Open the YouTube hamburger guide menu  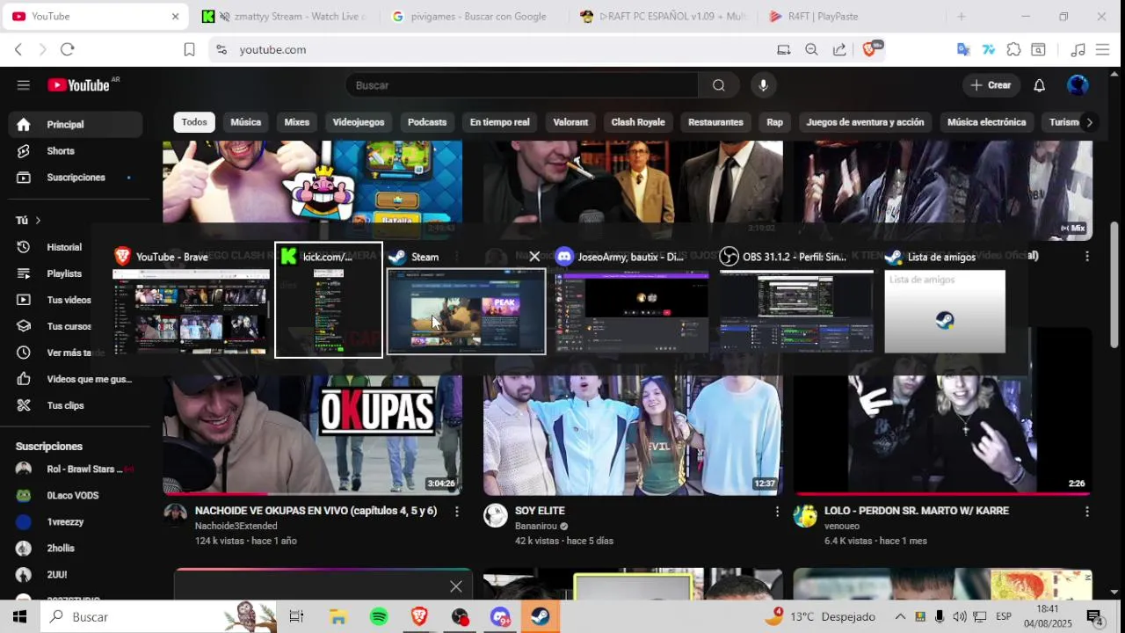point(24,85)
